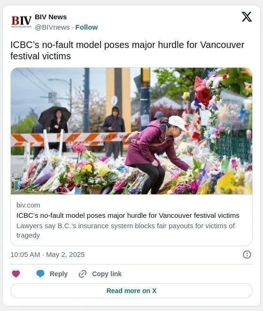This screenshot has width=263, height=311.
Task: Click Read more on X button
Action: 131,291
